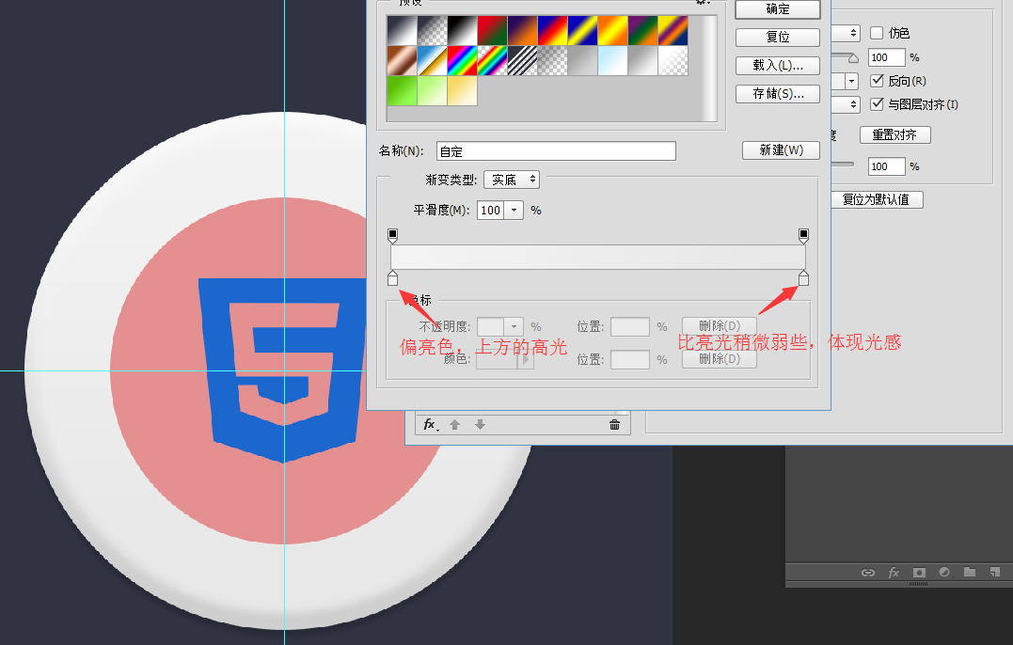
Task: Open the gradient picker dropdown beside 反向
Action: point(851,81)
